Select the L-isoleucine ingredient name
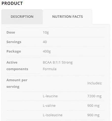This screenshot has height=121, width=112. point(52,115)
